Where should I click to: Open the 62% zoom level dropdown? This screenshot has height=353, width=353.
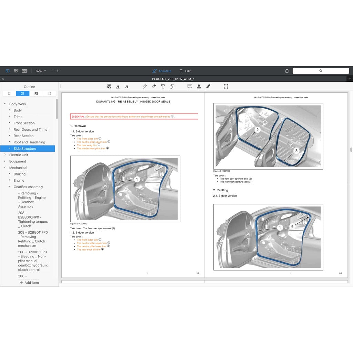(41, 71)
